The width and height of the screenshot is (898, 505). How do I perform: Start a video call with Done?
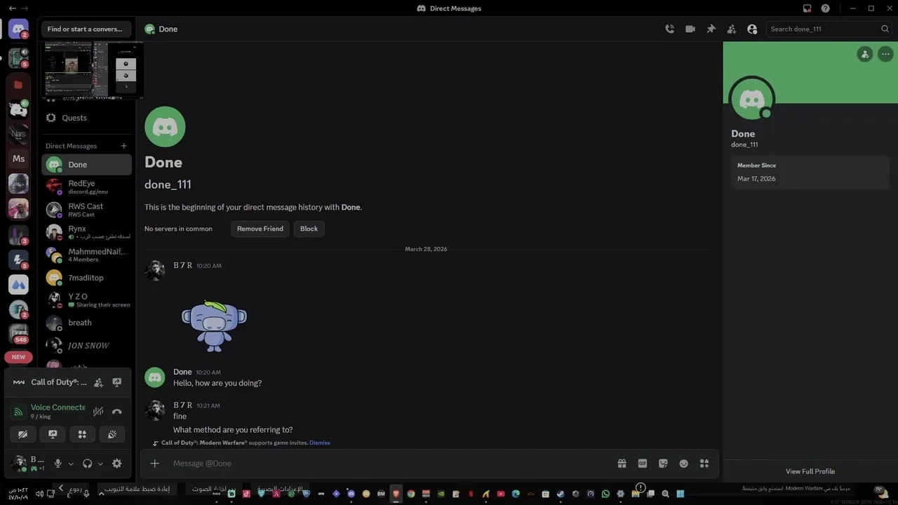(690, 29)
